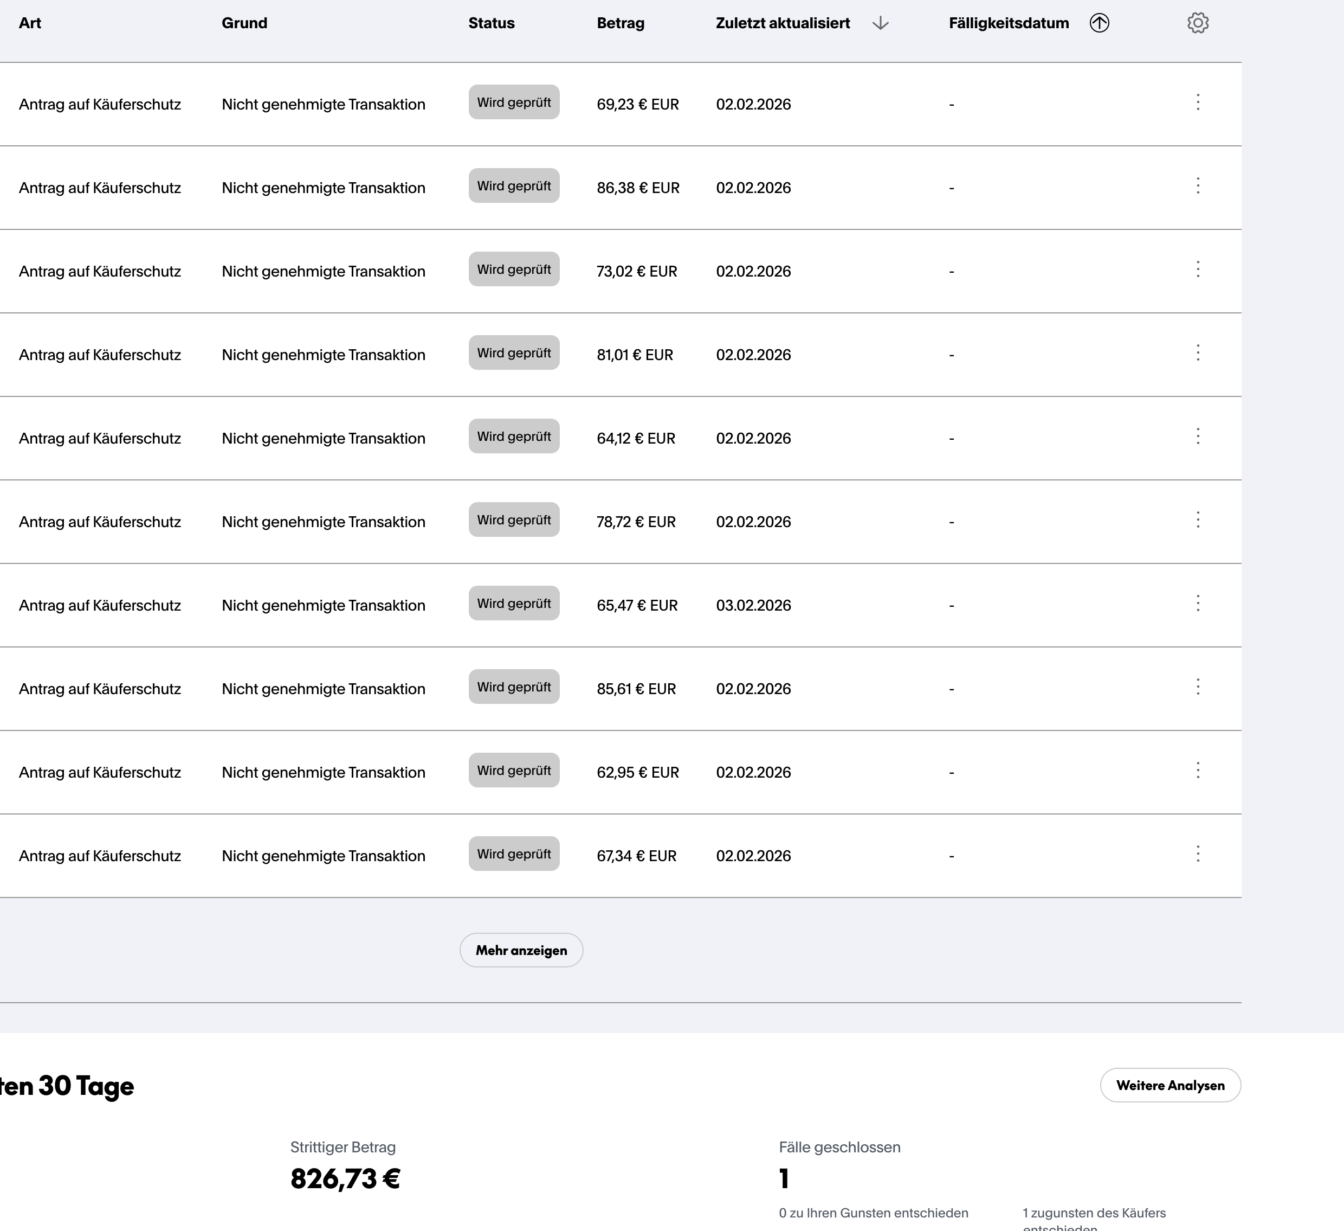Click the Betrag column header
Image resolution: width=1344 pixels, height=1231 pixels.
(x=620, y=23)
